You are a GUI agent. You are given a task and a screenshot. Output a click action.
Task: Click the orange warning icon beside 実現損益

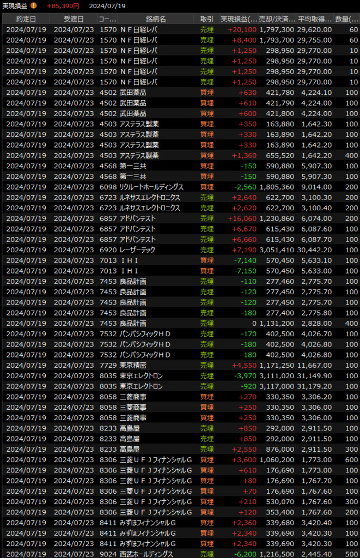[34, 6]
